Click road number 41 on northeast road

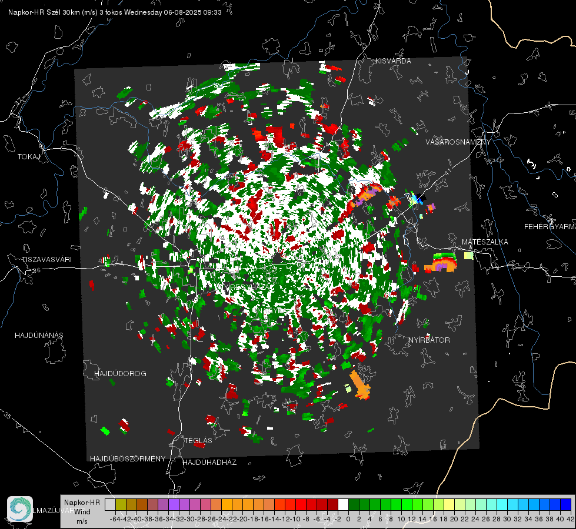[x=448, y=172]
